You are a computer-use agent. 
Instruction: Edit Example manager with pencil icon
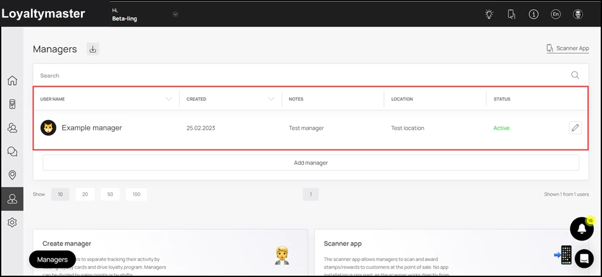pos(575,128)
